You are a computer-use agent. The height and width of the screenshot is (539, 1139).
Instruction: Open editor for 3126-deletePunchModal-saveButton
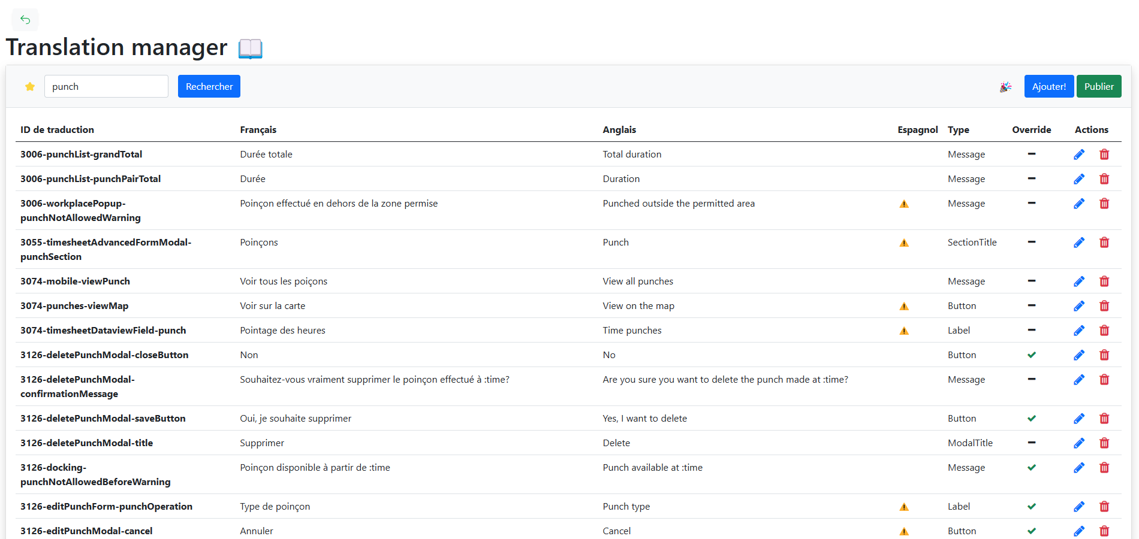[1079, 419]
